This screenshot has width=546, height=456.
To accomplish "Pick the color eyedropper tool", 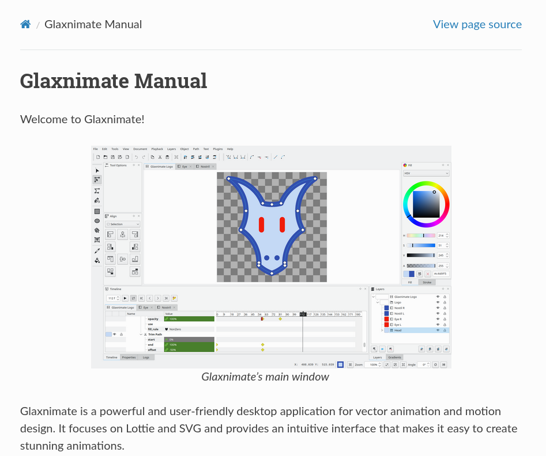I will (x=97, y=251).
